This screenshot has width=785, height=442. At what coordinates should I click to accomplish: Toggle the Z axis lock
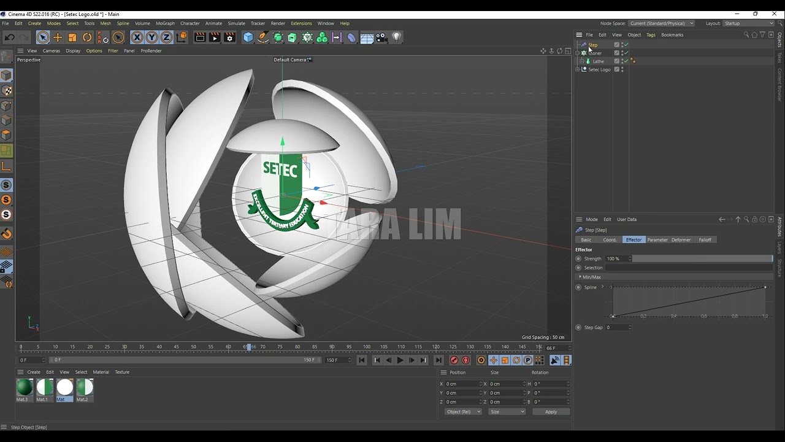click(x=166, y=37)
